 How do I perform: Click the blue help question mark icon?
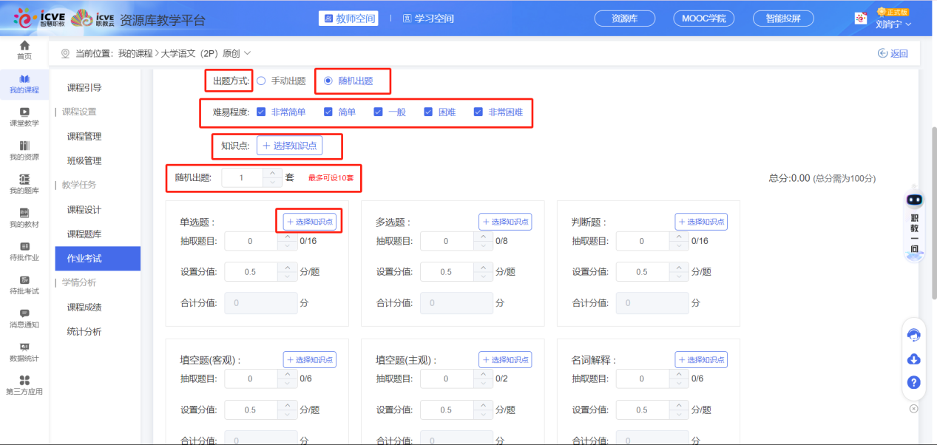coord(913,383)
